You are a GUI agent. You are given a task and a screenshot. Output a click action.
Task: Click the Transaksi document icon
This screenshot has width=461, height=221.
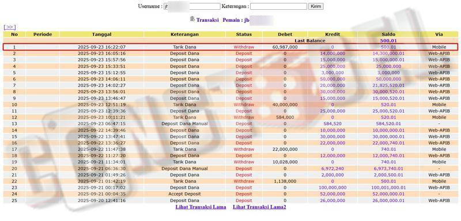pyautogui.click(x=192, y=19)
